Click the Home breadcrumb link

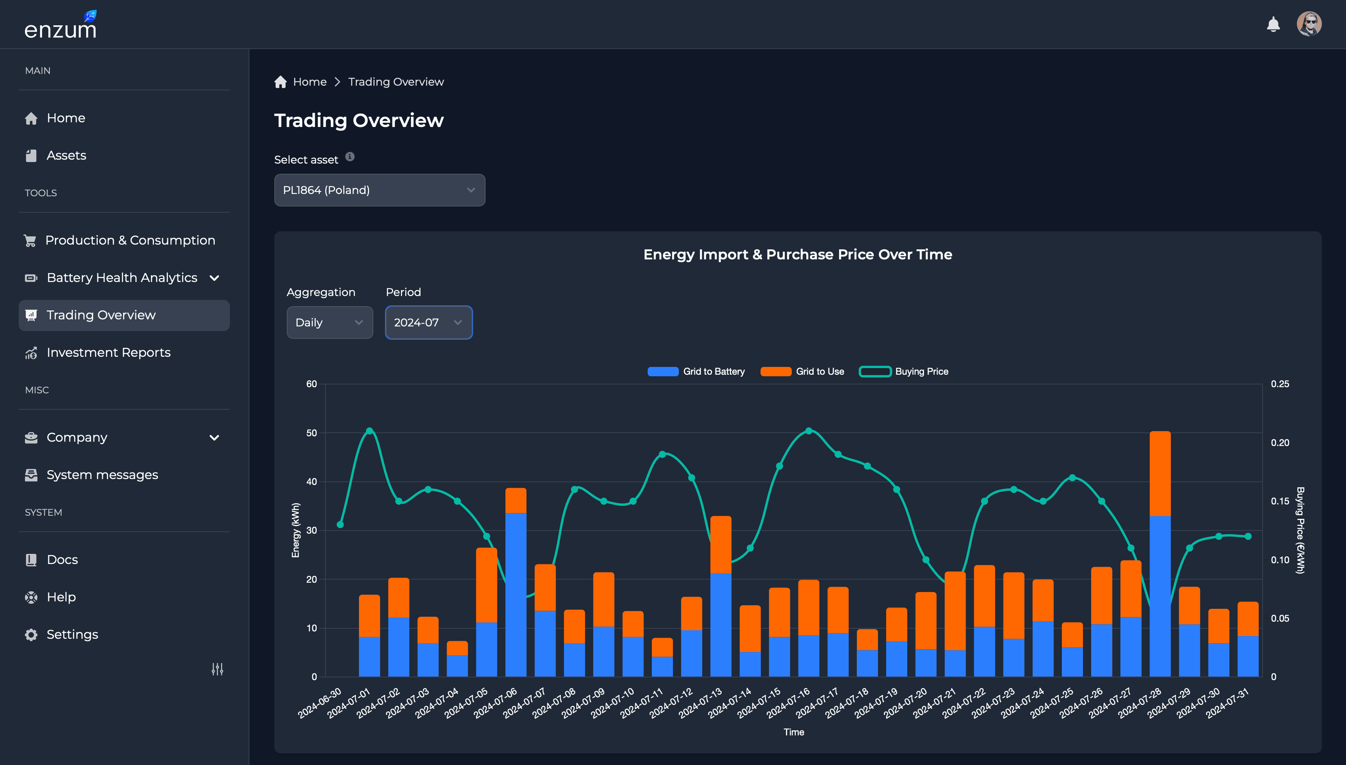310,81
